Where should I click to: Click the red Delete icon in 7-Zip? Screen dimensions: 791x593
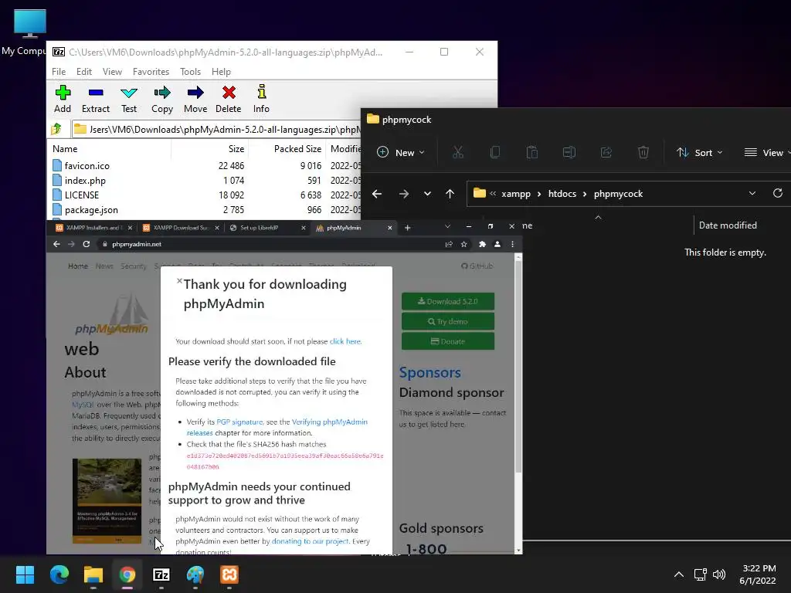pos(229,99)
